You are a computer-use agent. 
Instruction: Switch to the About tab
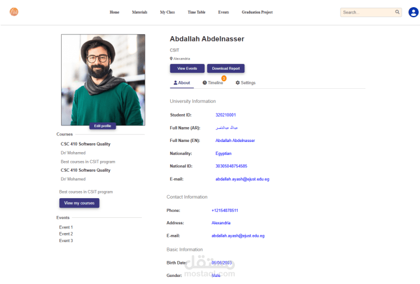(x=182, y=83)
